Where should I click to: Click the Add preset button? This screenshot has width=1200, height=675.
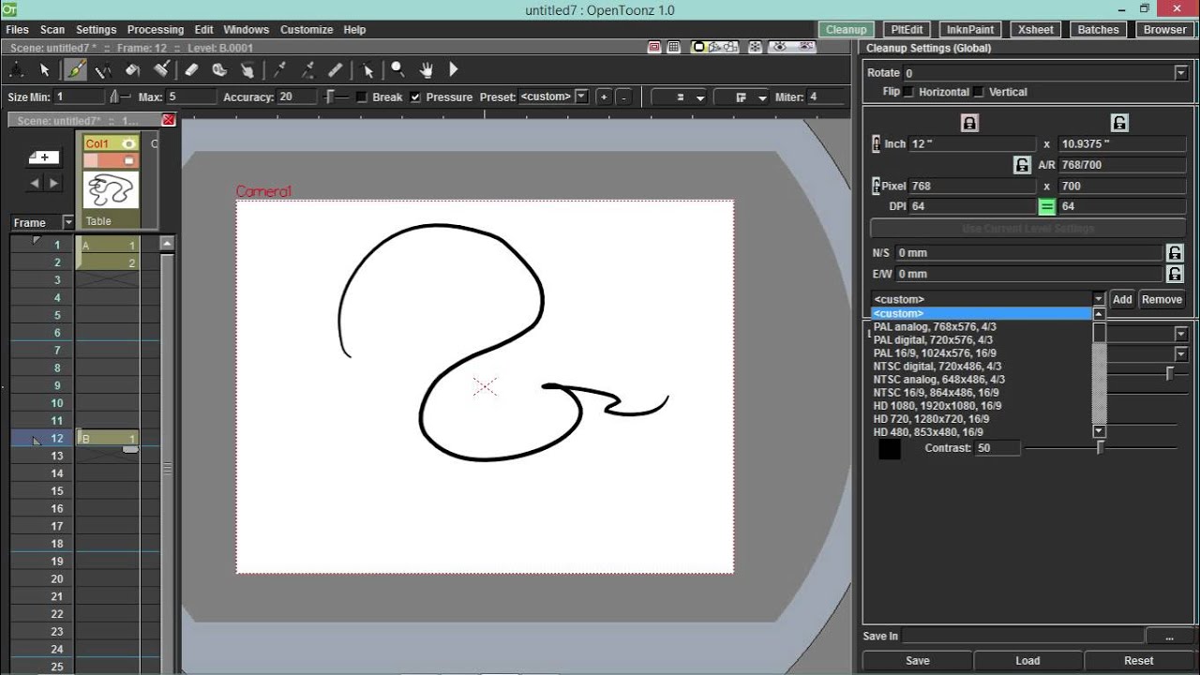coord(1122,300)
